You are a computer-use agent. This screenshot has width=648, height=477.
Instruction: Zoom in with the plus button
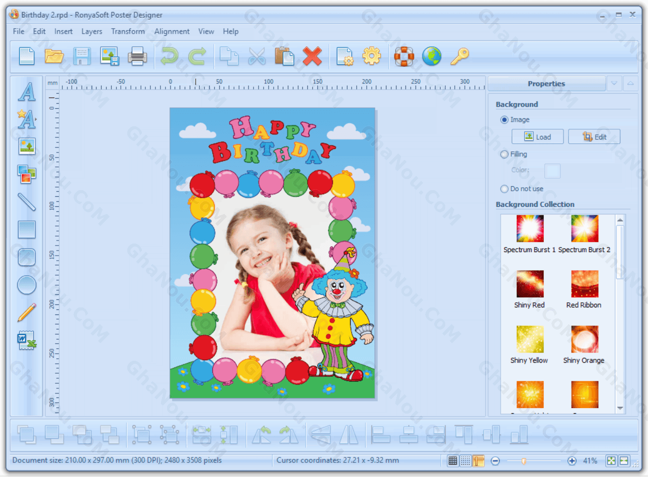(x=572, y=461)
